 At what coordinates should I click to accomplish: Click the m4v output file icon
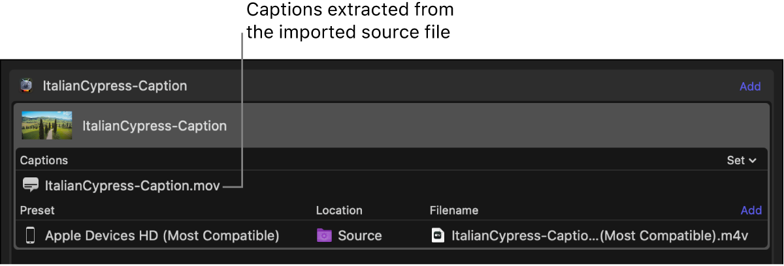pos(438,235)
